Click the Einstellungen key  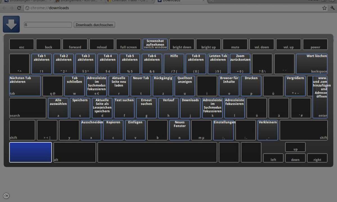click(223, 130)
